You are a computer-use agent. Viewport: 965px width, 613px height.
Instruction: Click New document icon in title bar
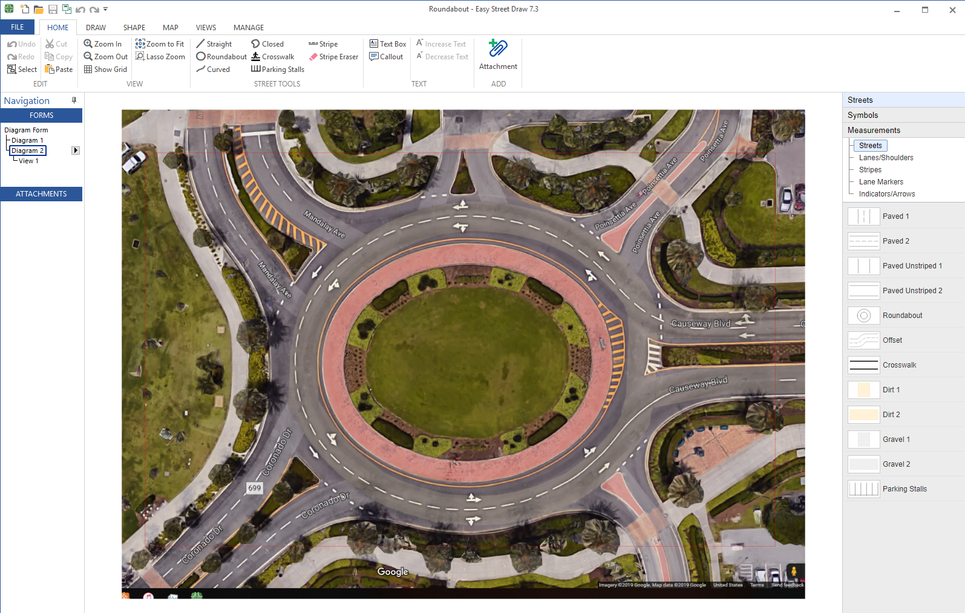click(x=24, y=9)
